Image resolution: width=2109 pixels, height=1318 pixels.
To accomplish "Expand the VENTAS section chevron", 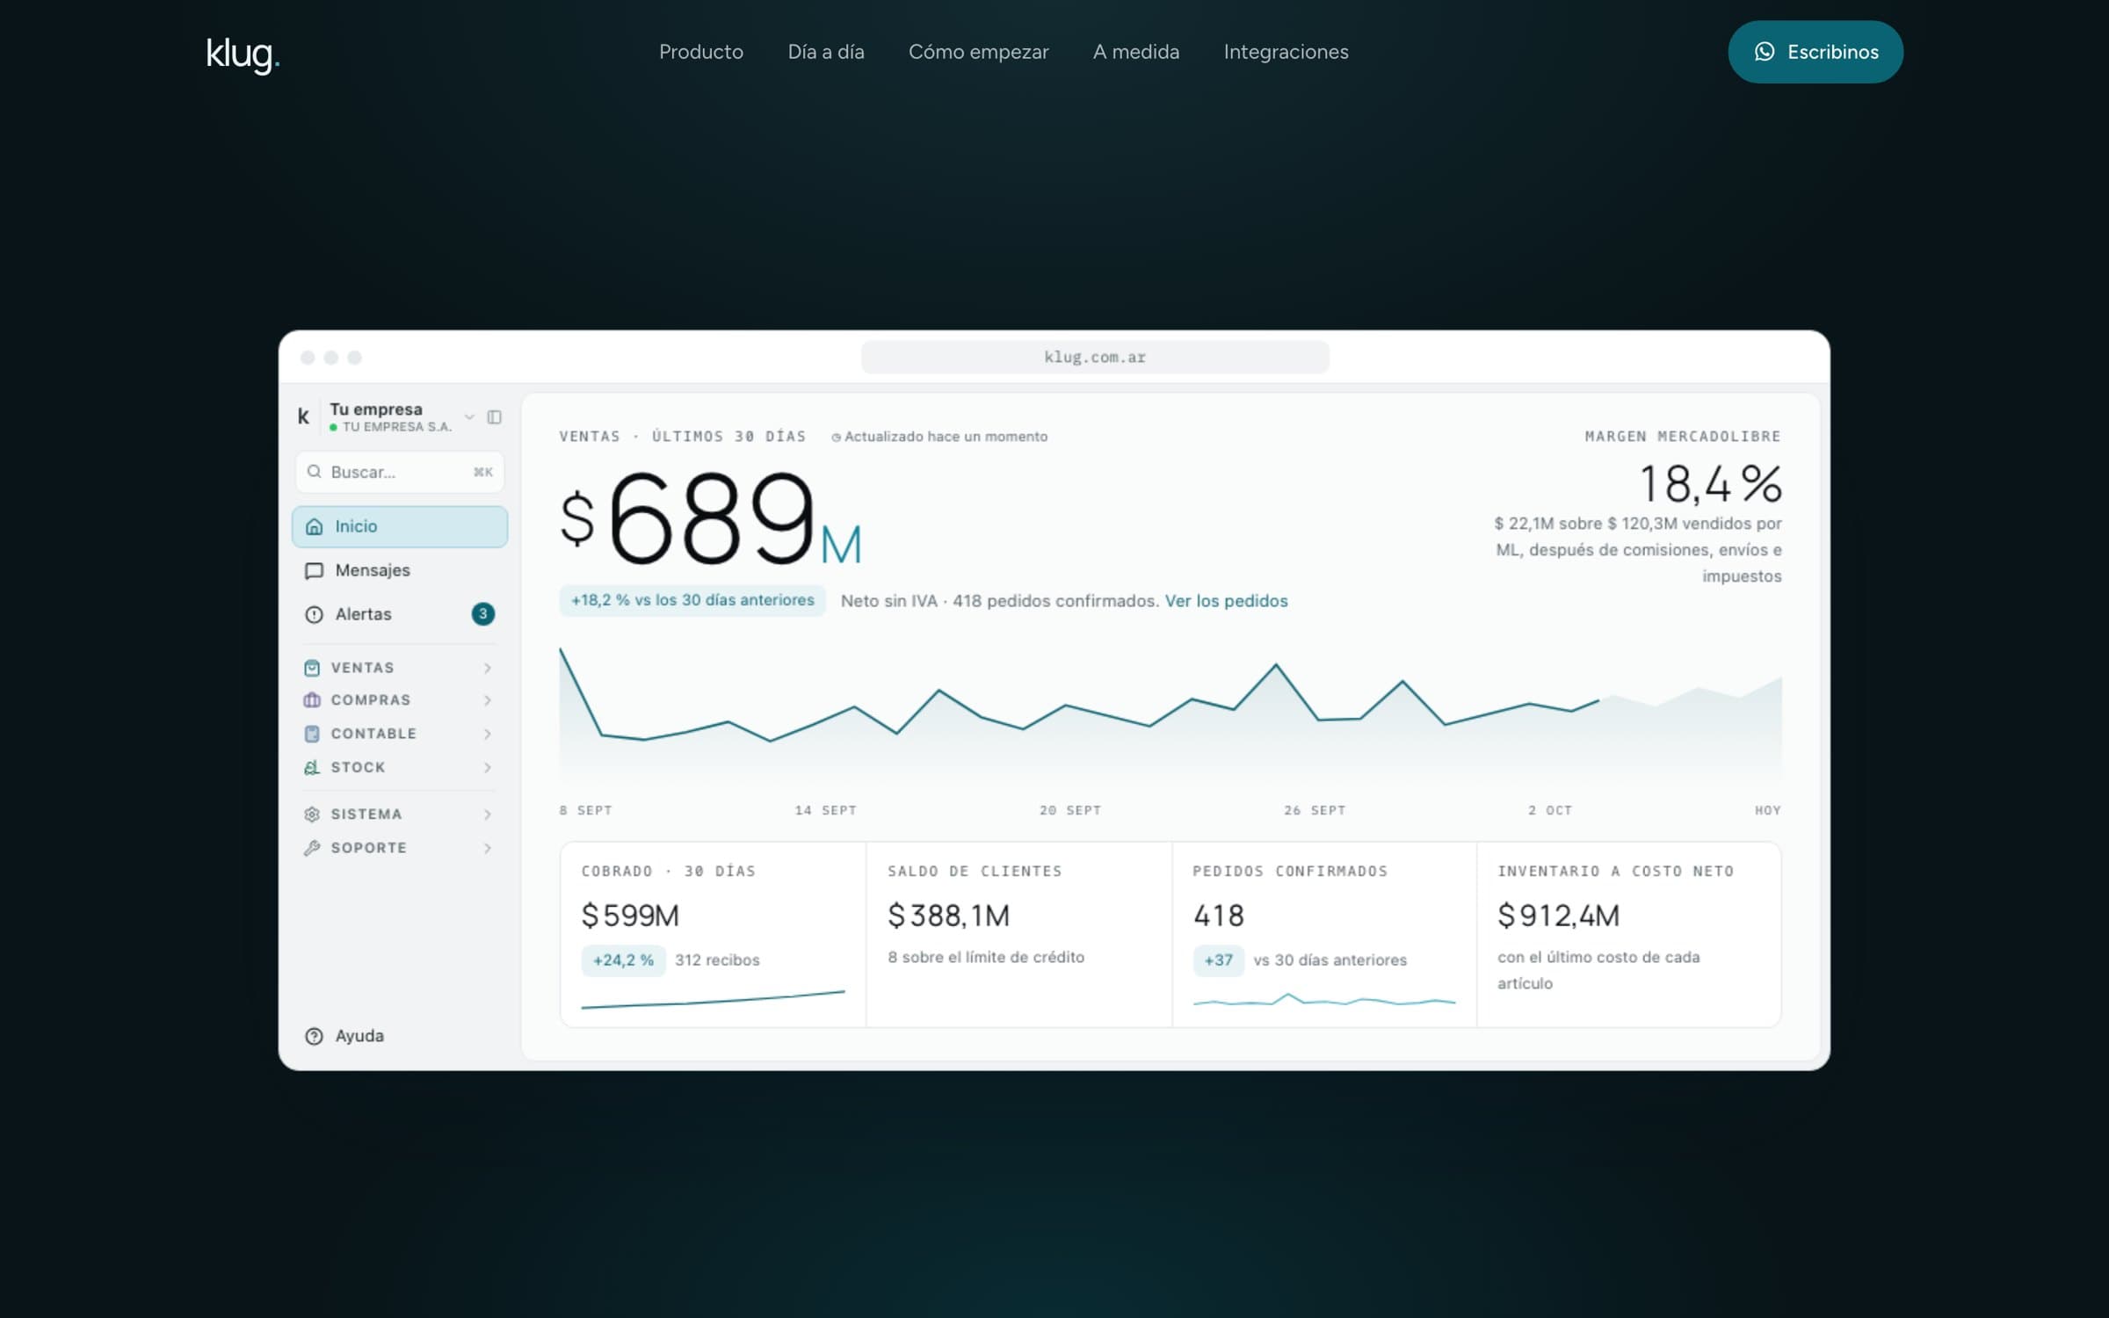I will tap(488, 669).
